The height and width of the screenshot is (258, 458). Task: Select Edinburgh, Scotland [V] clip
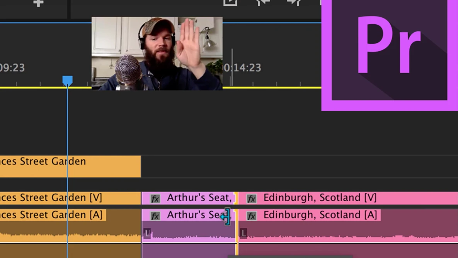(348, 198)
